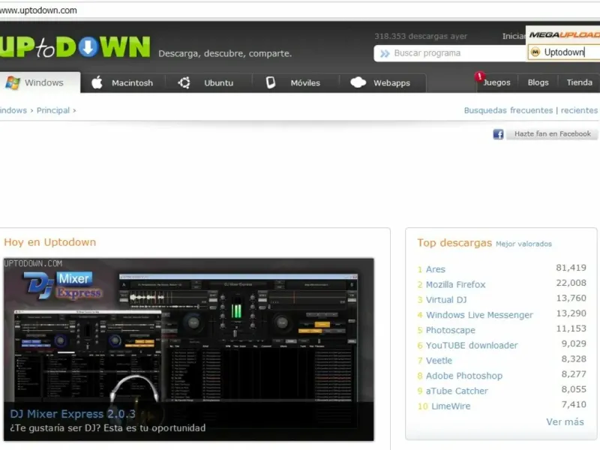Open Adobe Photoshop download link
Viewport: 600px width, 450px height.
click(x=463, y=376)
